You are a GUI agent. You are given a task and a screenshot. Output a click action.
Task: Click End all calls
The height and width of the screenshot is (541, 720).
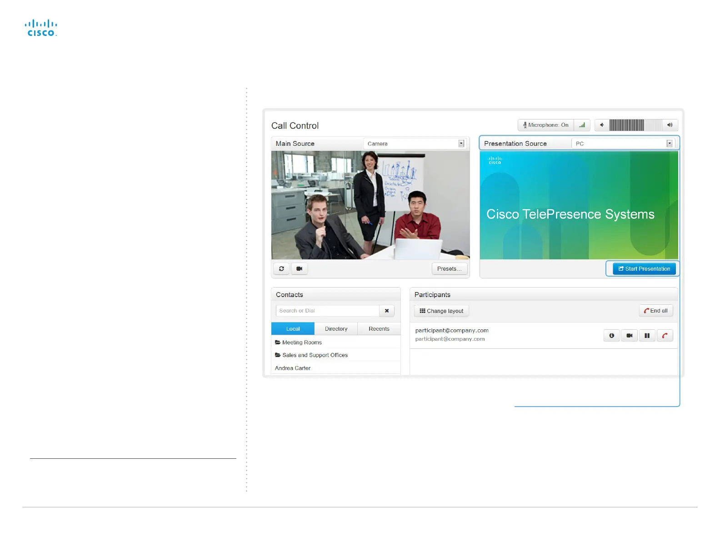[656, 311]
